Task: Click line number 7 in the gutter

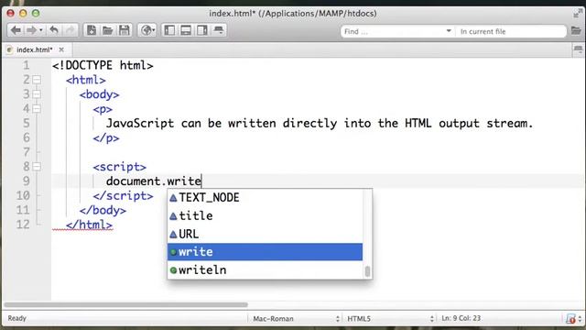Action: point(27,152)
